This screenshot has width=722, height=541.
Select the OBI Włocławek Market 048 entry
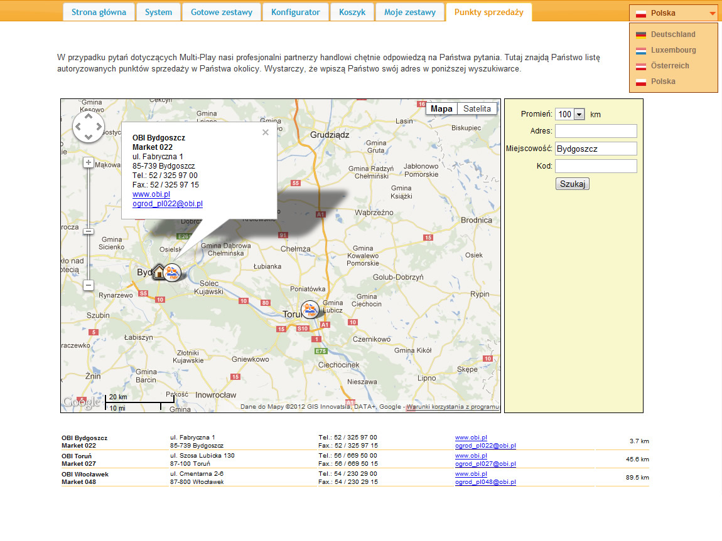tap(85, 478)
